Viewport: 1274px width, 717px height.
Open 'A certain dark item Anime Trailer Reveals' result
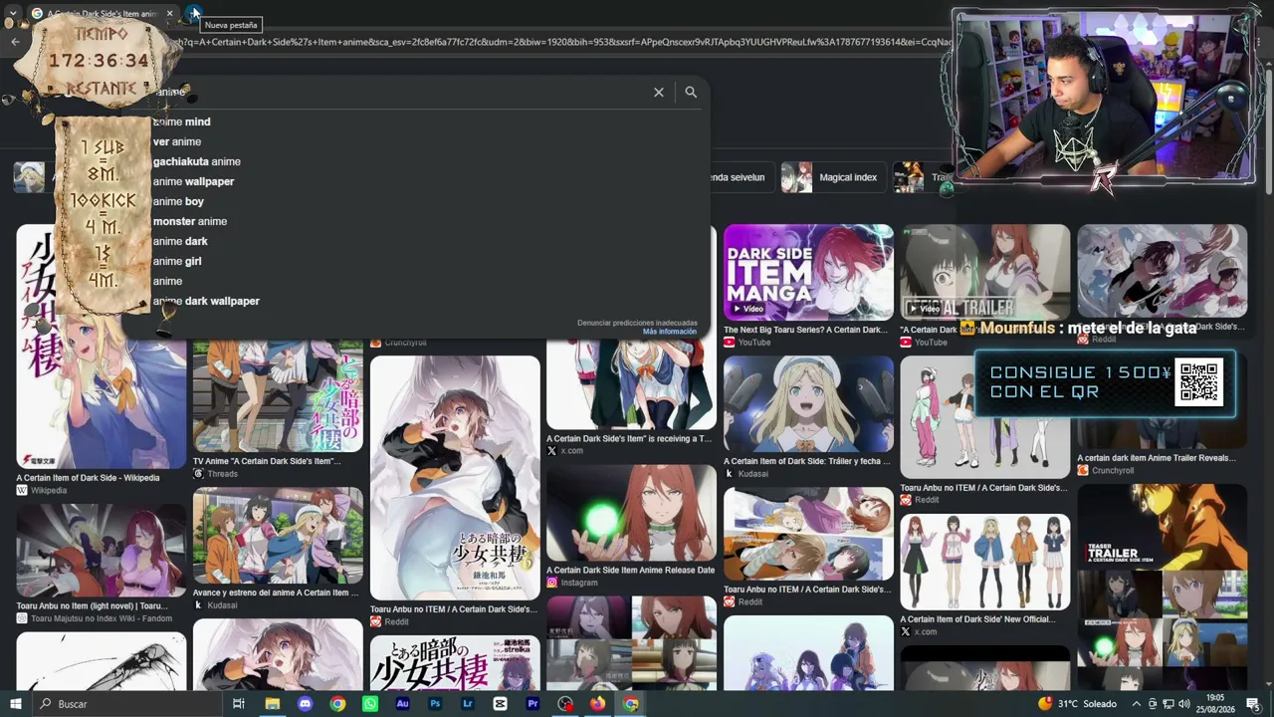[x=1156, y=458]
